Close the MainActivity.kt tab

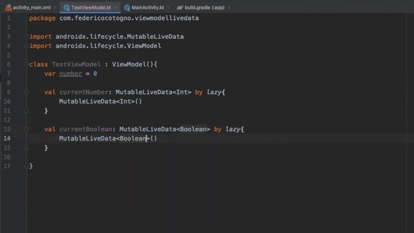coord(168,8)
